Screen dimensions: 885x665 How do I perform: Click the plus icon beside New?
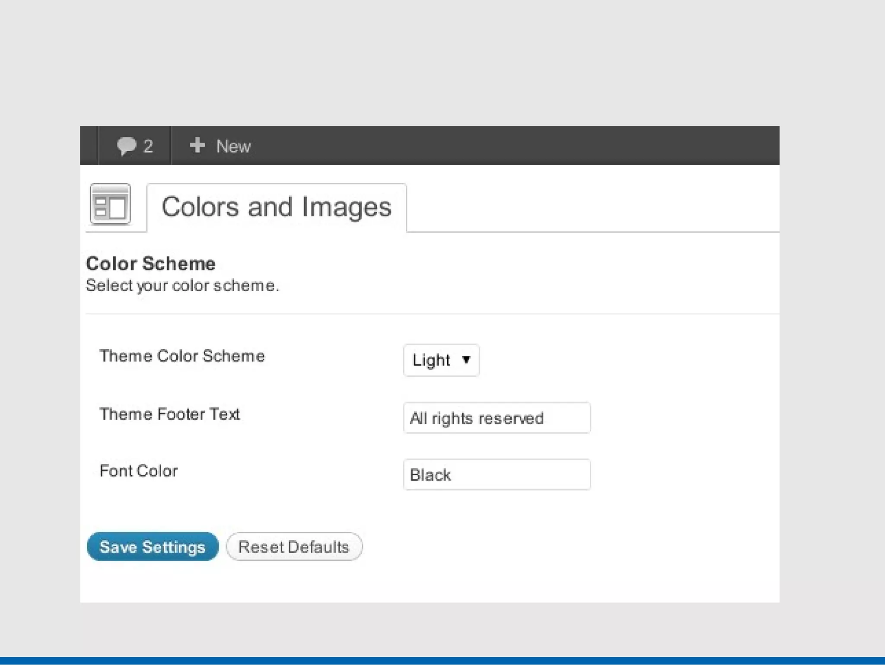(197, 145)
